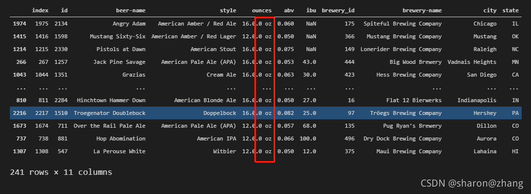Click the 241 rows × 11 columns text
The width and height of the screenshot is (531, 194).
61,172
